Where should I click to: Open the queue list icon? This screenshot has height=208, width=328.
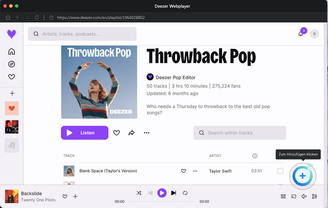tap(283, 196)
